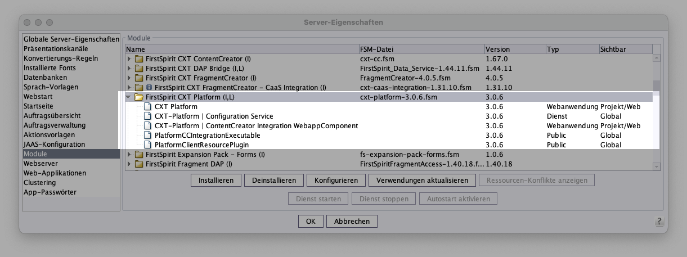Click document icon of CXT Platform component
The width and height of the screenshot is (687, 257).
pyautogui.click(x=148, y=107)
